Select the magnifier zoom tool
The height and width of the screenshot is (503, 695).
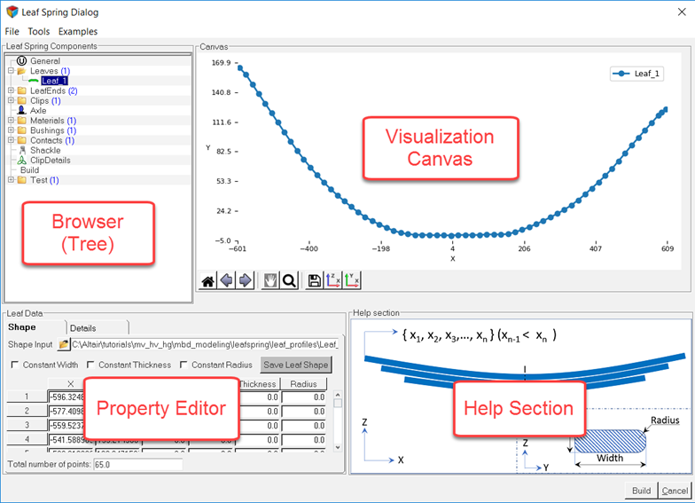pyautogui.click(x=289, y=280)
